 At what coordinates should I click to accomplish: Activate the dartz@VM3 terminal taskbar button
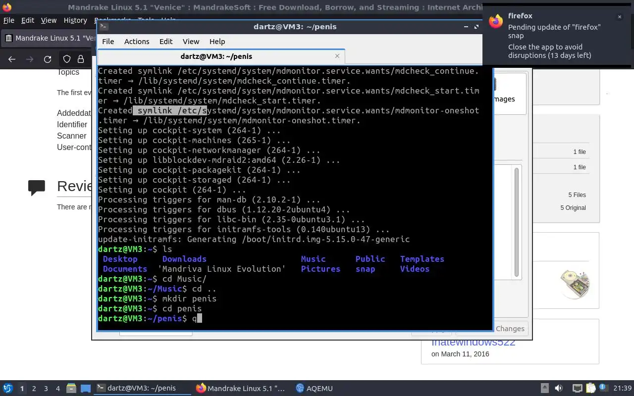coord(143,389)
